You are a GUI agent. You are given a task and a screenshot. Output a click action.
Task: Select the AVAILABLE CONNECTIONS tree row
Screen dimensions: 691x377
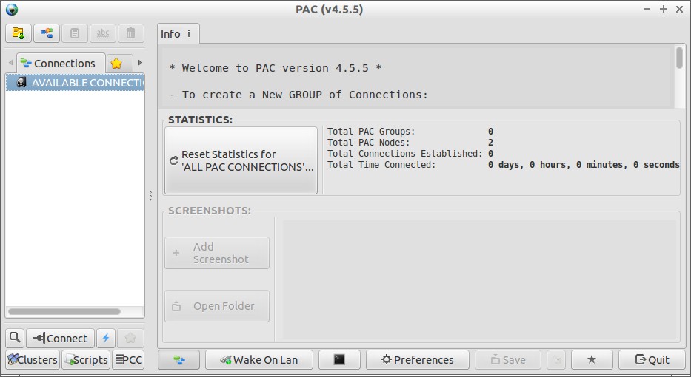pos(75,83)
